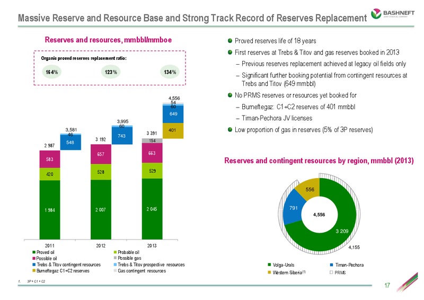This screenshot has height=300, width=424.
Task: Click the 2013 axis label
Action: click(152, 245)
